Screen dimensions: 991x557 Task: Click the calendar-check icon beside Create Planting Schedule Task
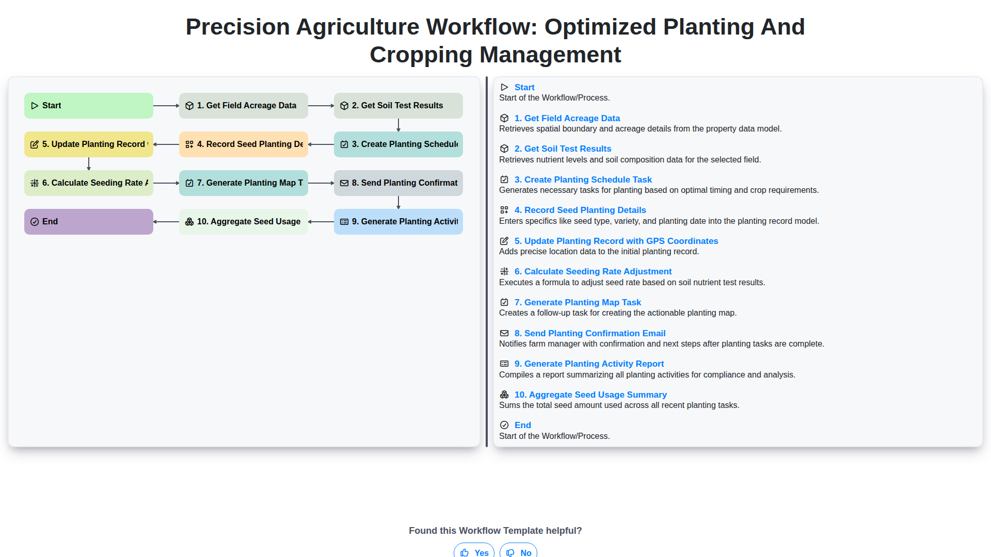click(x=504, y=179)
